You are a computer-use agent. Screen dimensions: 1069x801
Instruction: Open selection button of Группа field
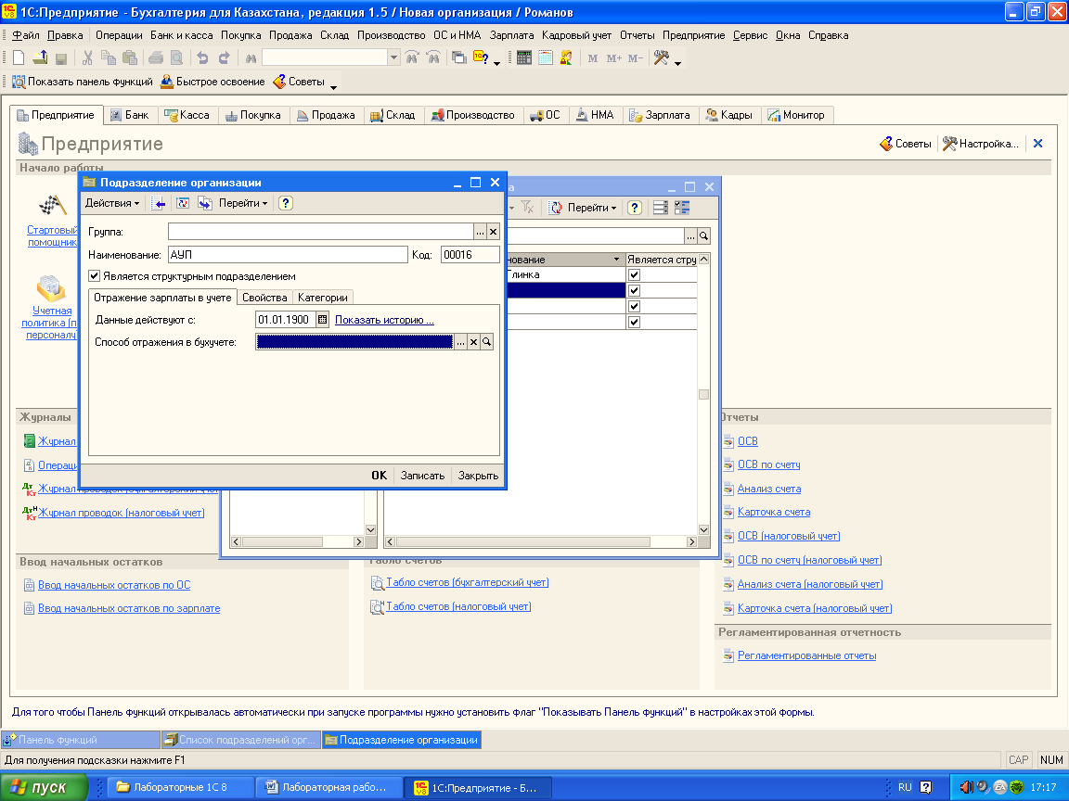point(480,233)
